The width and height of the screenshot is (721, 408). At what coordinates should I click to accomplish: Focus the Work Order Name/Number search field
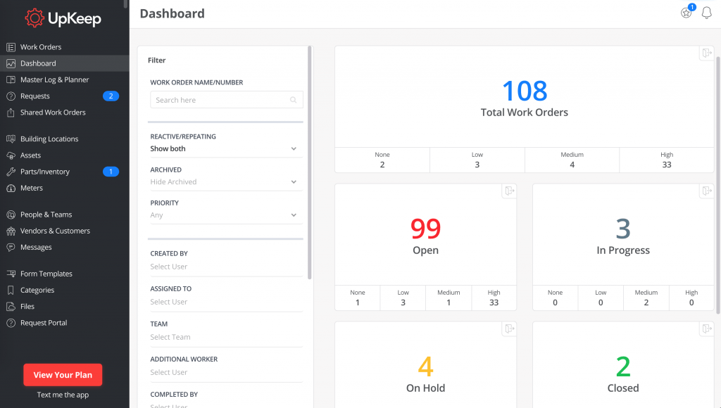click(x=226, y=100)
